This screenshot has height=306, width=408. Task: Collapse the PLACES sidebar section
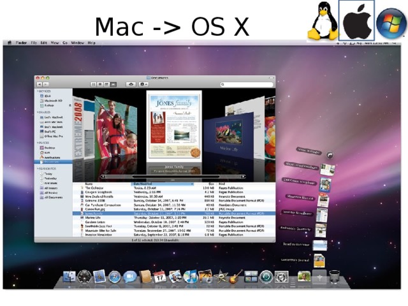point(38,143)
